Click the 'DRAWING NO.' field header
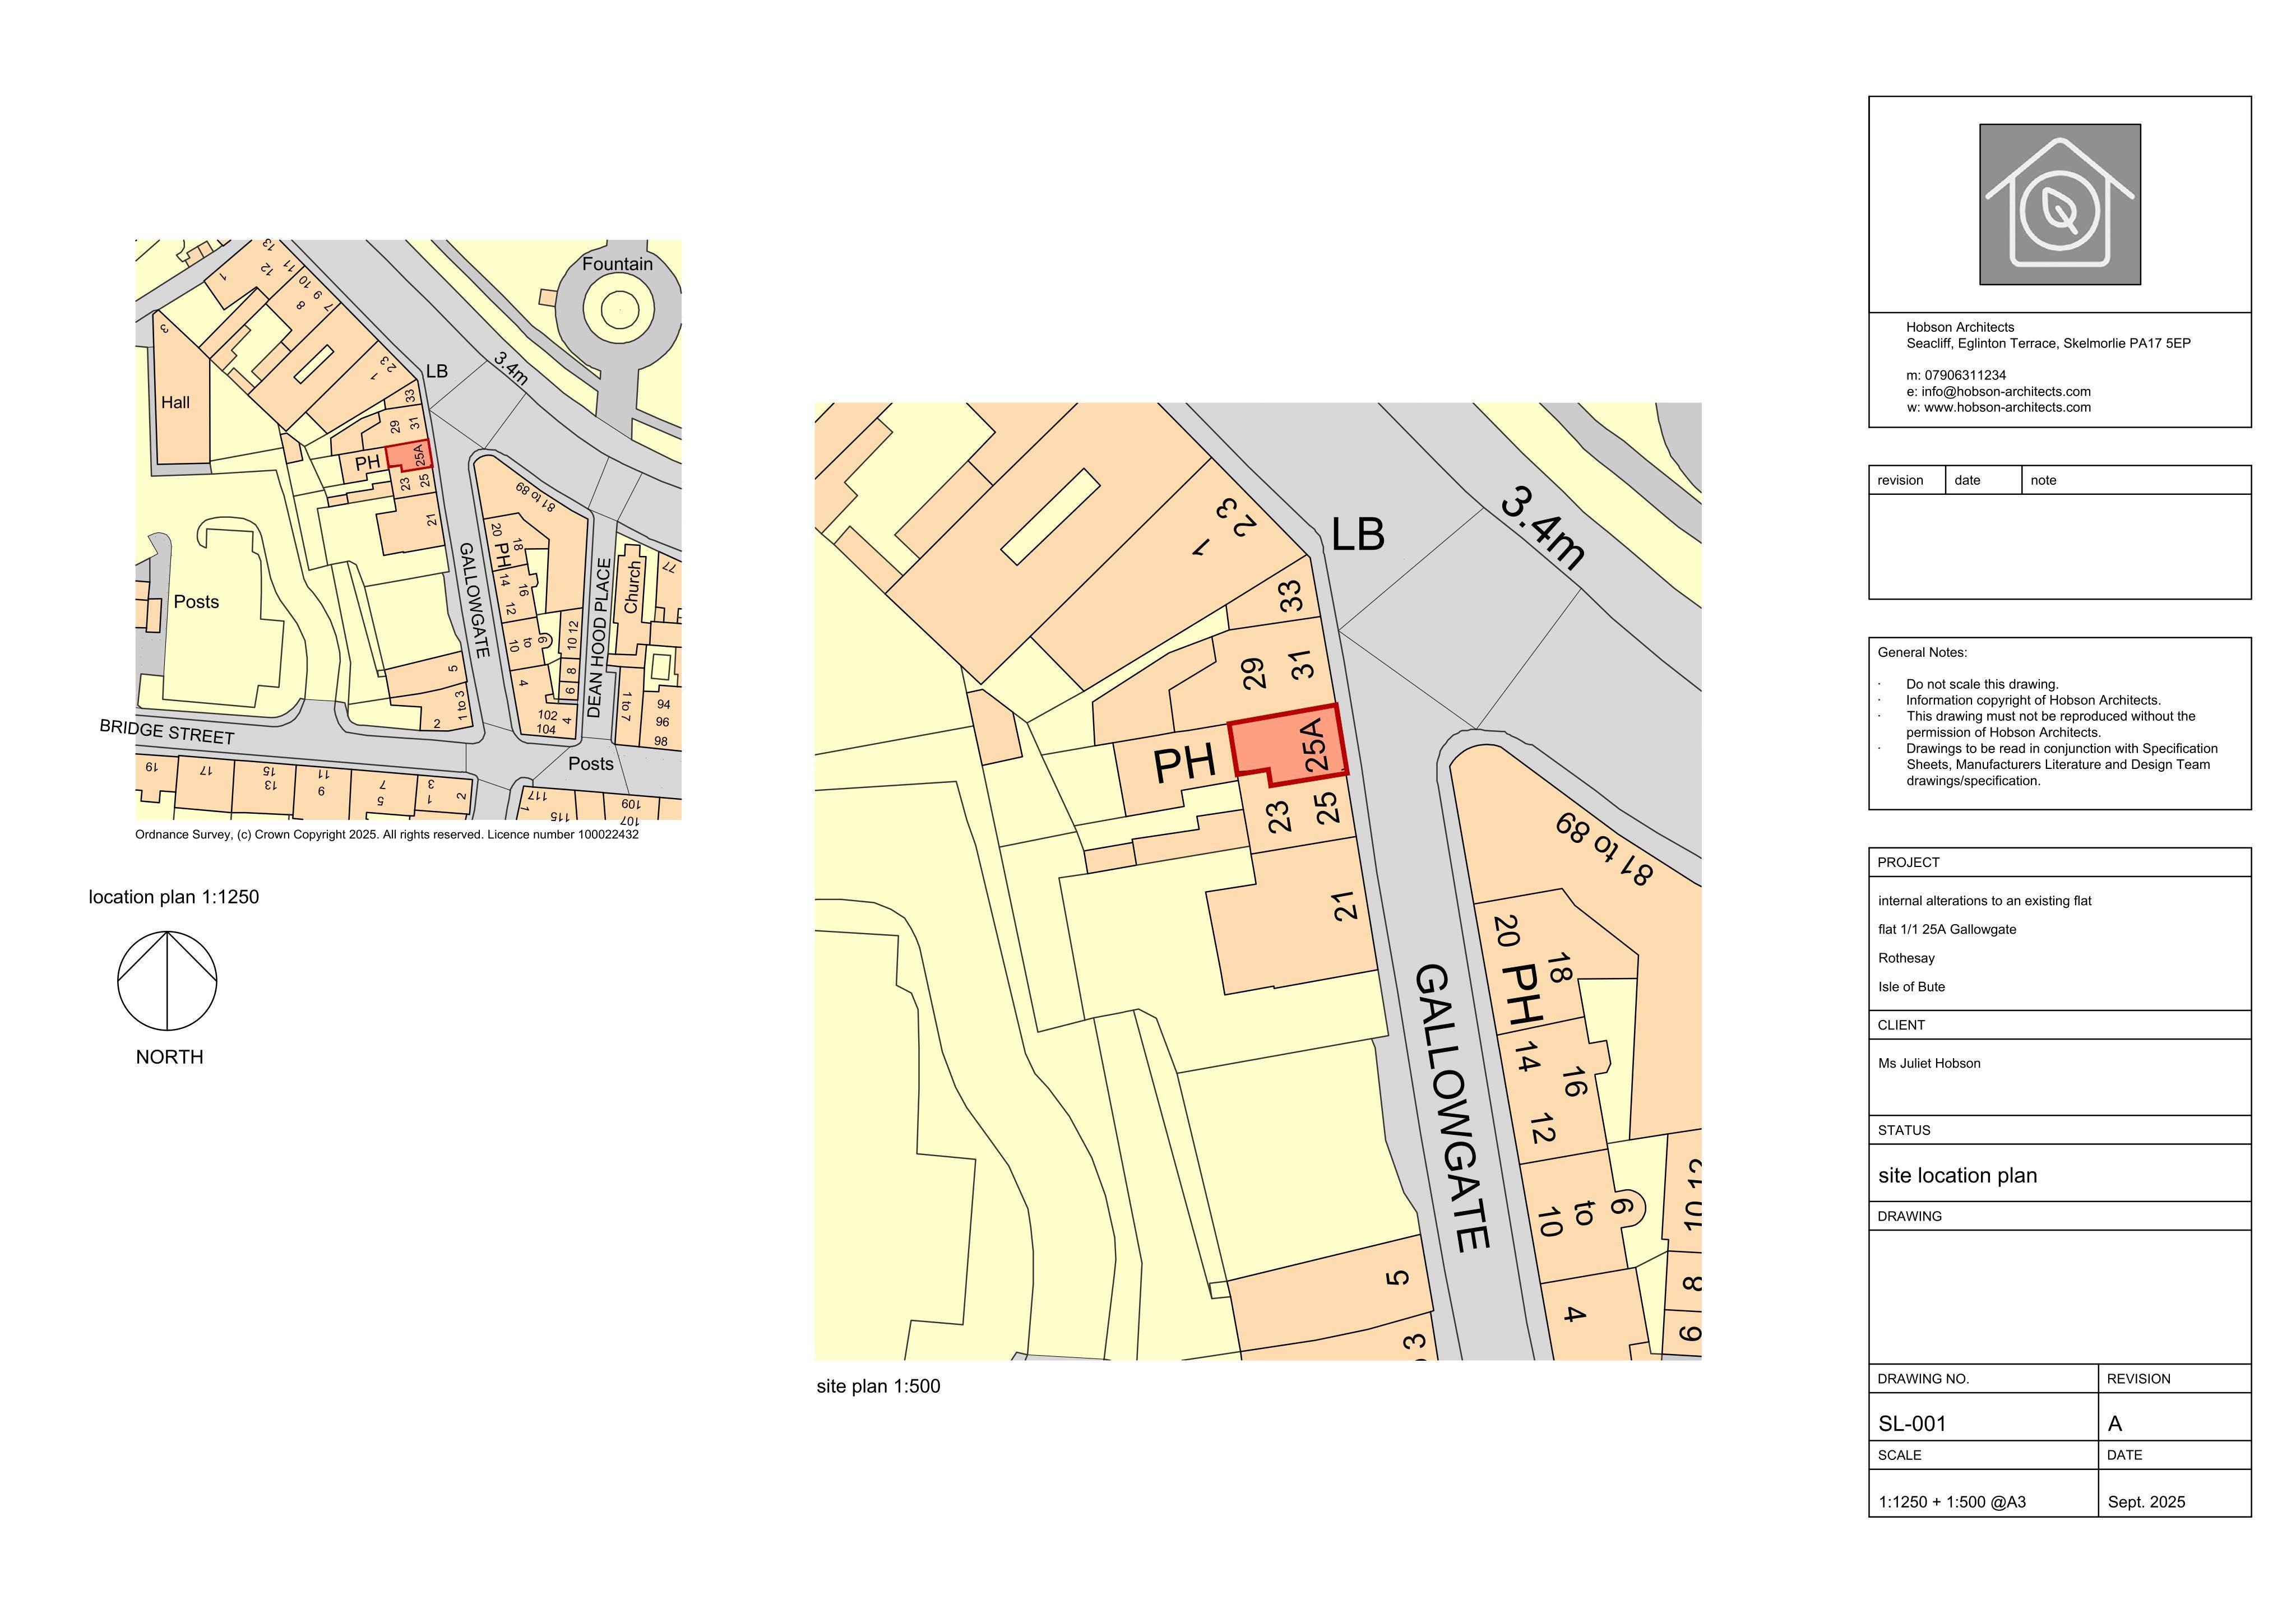The width and height of the screenshot is (2296, 1623). coord(1923,1378)
